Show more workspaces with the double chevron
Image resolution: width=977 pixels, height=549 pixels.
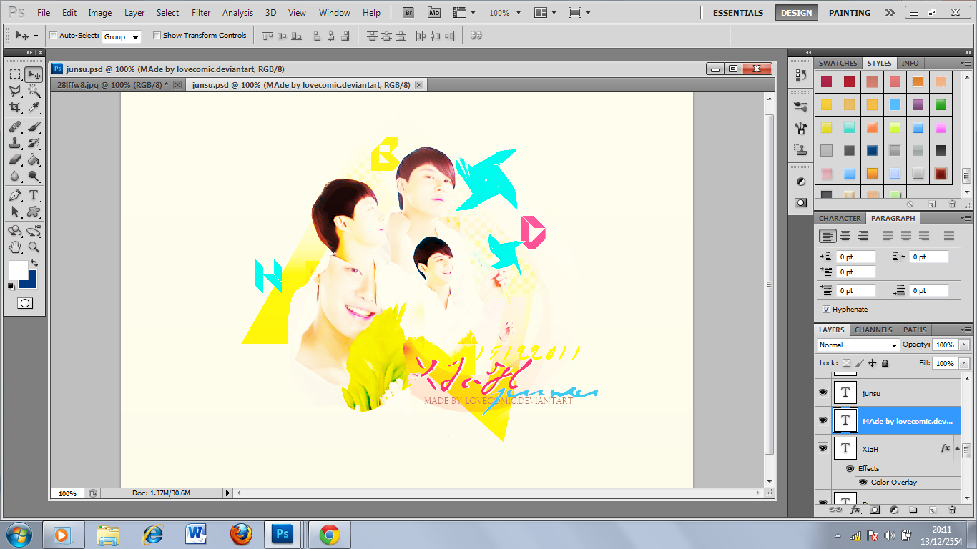[889, 13]
